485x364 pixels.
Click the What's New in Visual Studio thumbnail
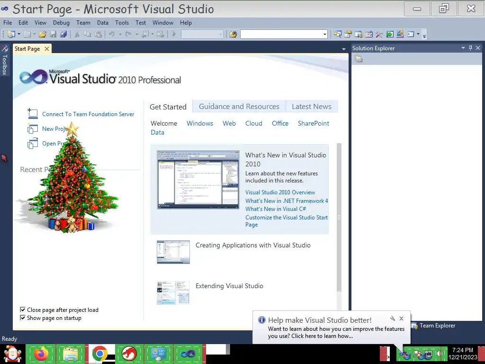pyautogui.click(x=198, y=180)
